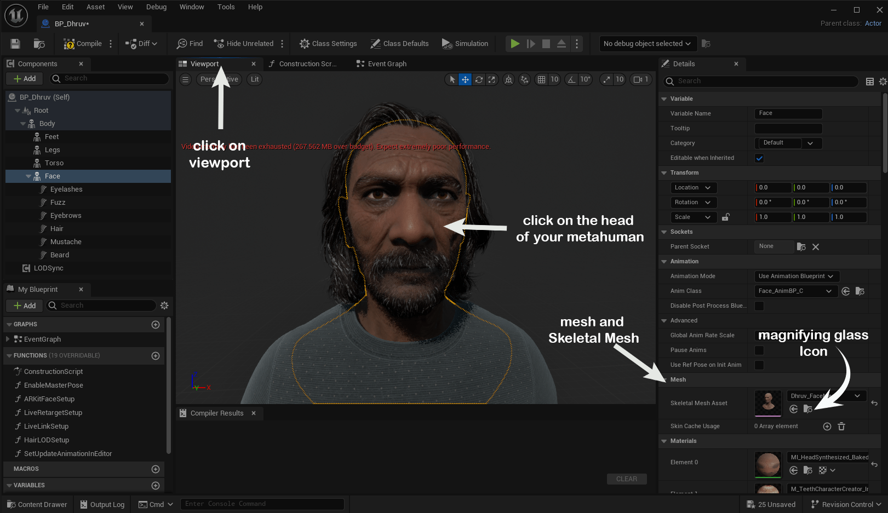
Task: Add a Skin Cache Usage array element
Action: click(x=827, y=426)
